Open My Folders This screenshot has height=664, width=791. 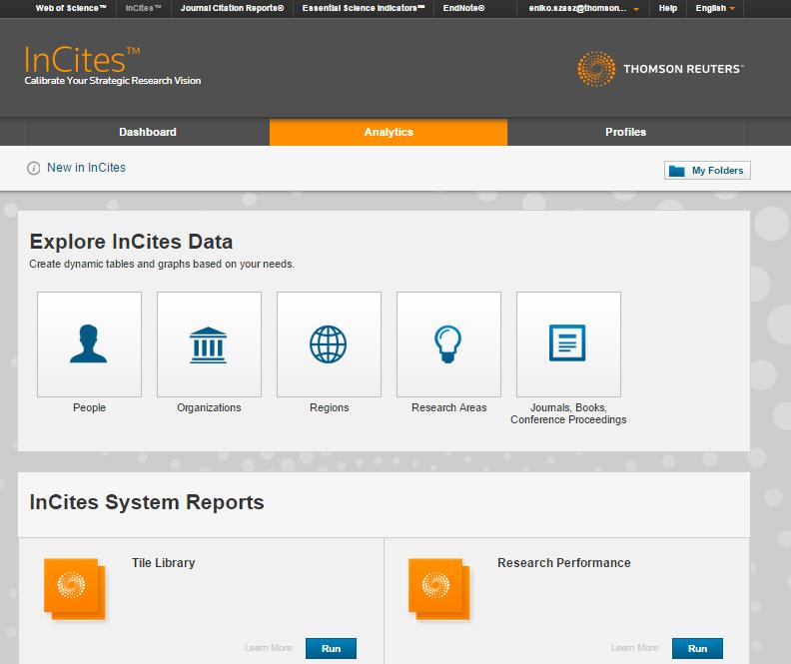pos(707,171)
